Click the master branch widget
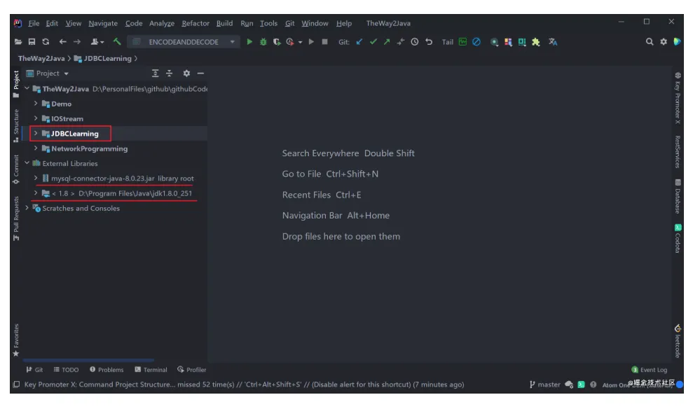 tap(545, 384)
